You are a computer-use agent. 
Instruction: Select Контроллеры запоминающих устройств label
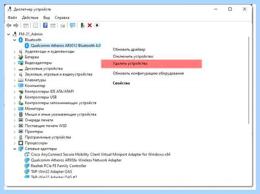click(60, 103)
